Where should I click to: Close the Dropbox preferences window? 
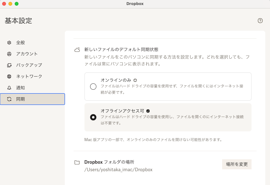(x=4, y=4)
